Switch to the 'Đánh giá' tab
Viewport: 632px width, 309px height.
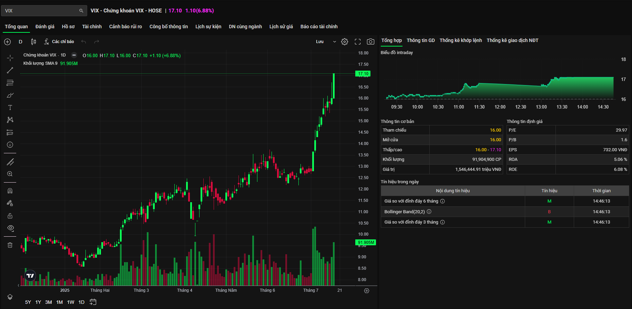coord(45,27)
